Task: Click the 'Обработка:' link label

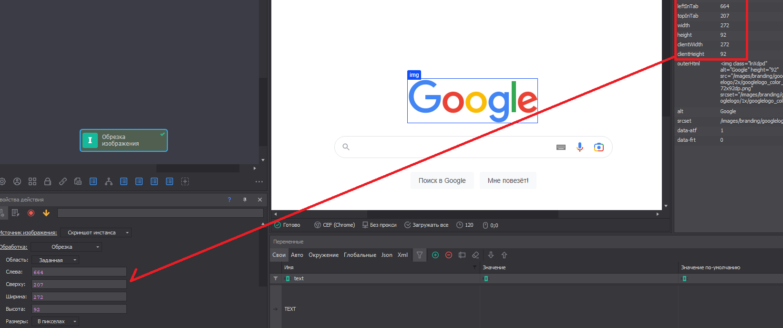Action: (13, 247)
